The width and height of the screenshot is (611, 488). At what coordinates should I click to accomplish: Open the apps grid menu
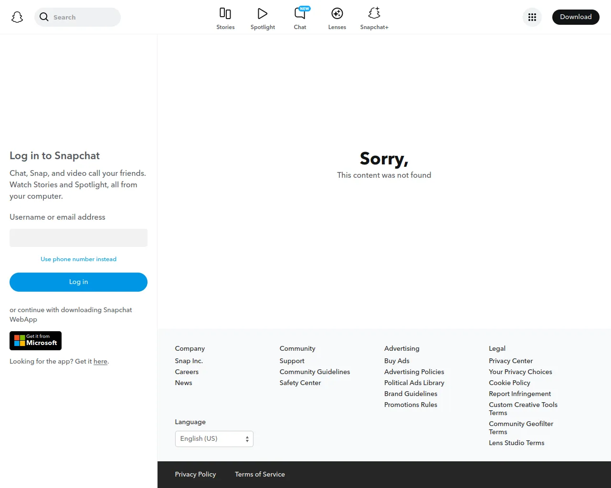[532, 17]
